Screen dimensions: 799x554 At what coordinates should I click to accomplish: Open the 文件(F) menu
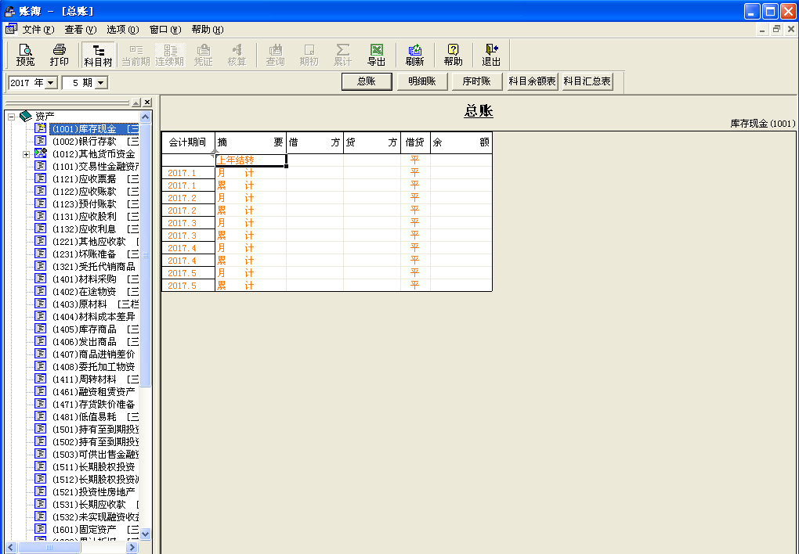tap(38, 30)
